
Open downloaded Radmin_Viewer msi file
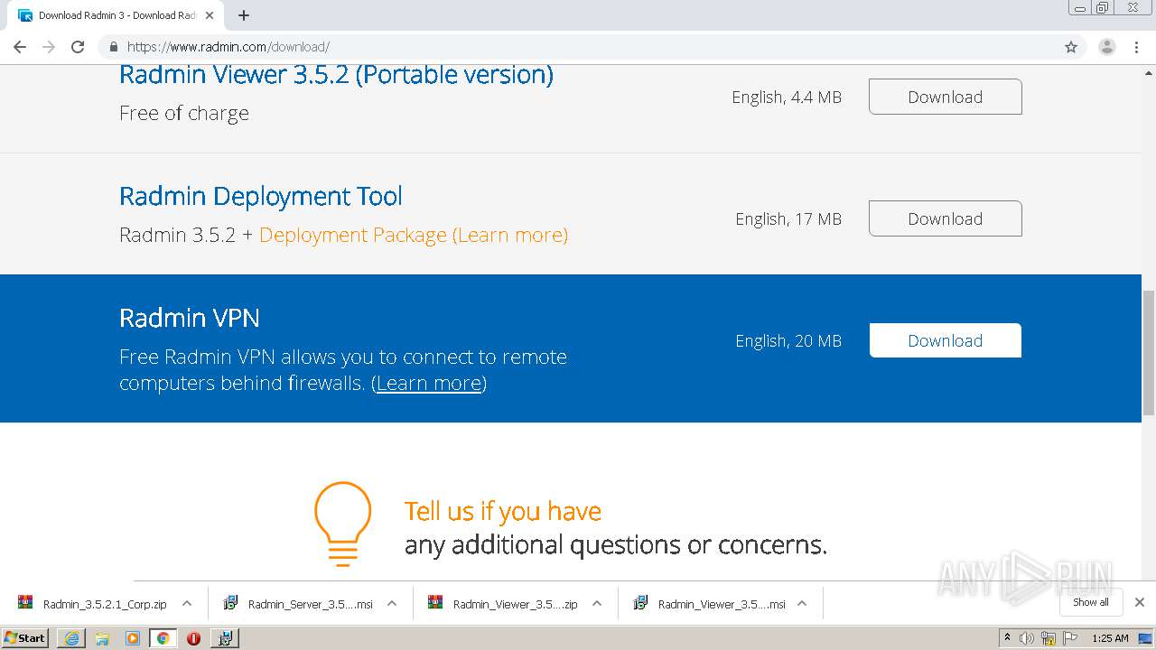710,604
